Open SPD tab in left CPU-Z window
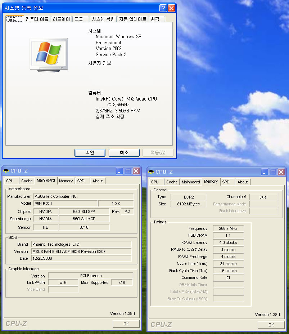Image resolution: width=289 pixels, height=334 pixels. [82, 181]
